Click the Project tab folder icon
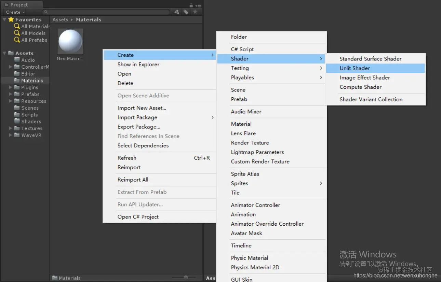 6,5
